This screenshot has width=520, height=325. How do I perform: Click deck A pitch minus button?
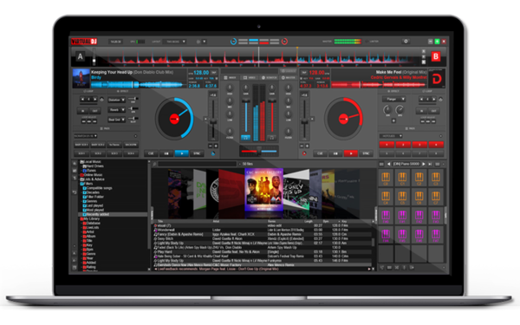click(211, 146)
